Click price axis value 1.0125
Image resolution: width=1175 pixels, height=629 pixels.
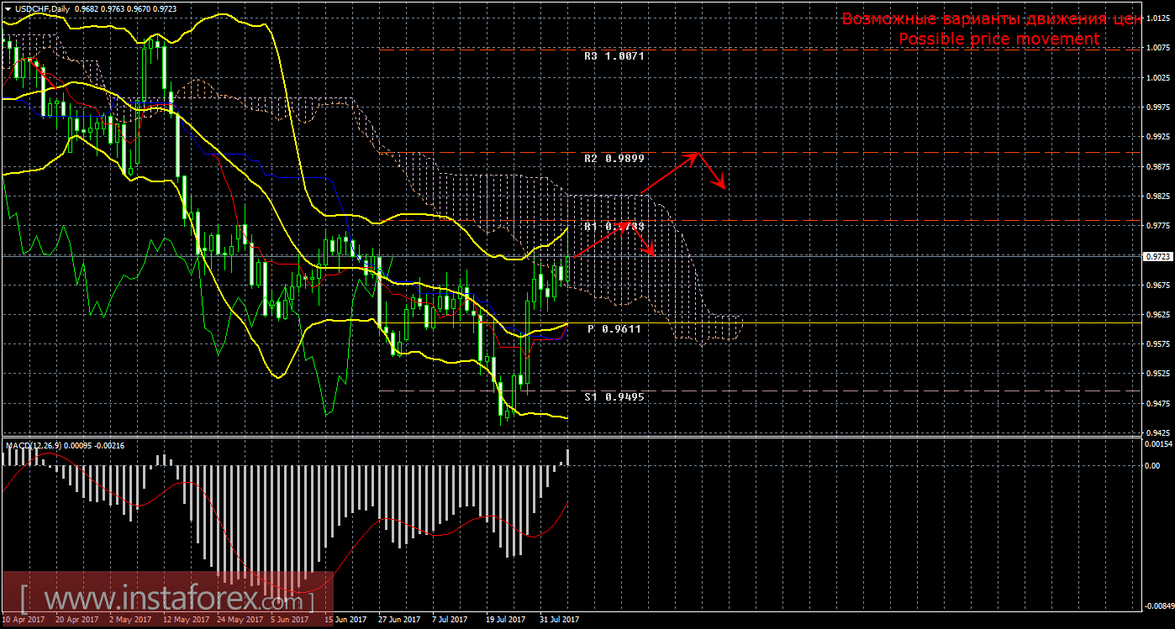1157,18
